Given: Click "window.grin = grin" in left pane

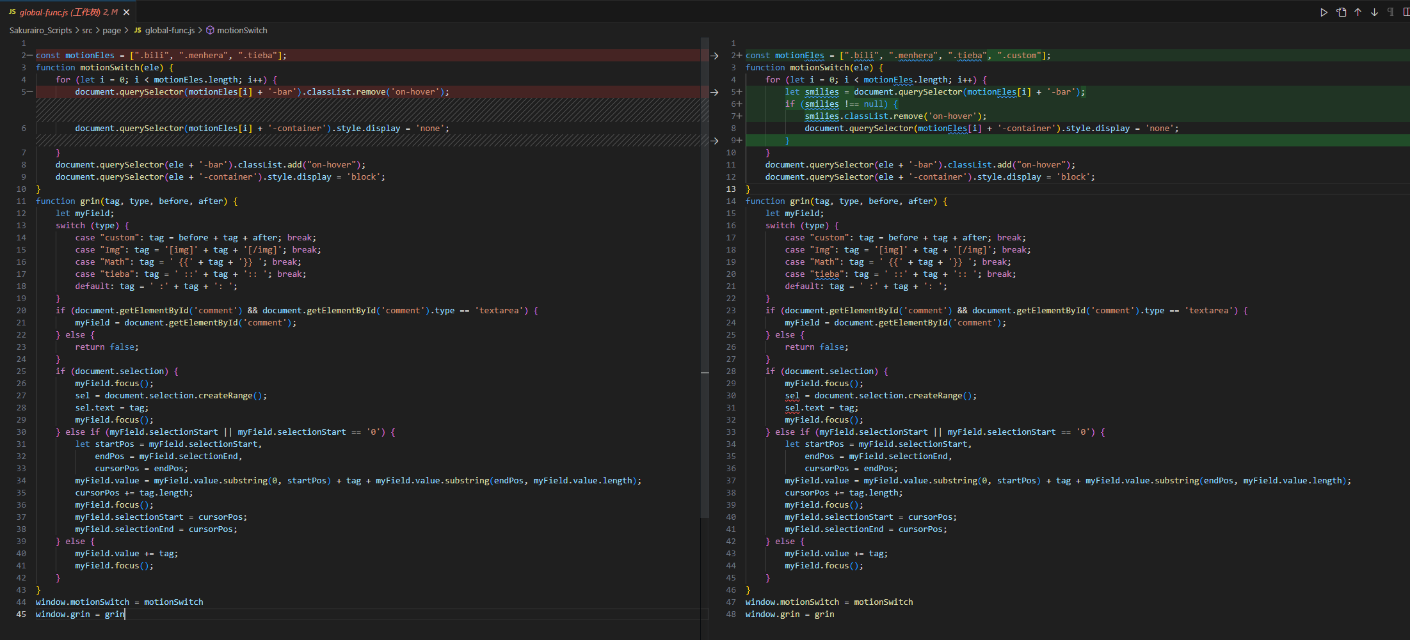Looking at the screenshot, I should click(x=80, y=614).
